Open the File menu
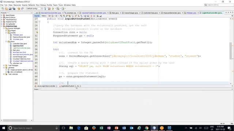This screenshot has width=234, height=131. pyautogui.click(x=2, y=5)
